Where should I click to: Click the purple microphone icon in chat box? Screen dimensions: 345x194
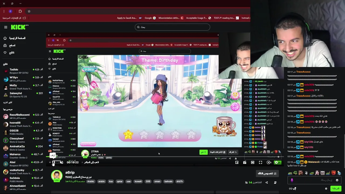[x=292, y=180]
